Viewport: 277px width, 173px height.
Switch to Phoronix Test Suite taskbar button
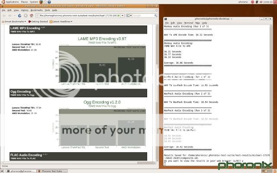(52, 171)
